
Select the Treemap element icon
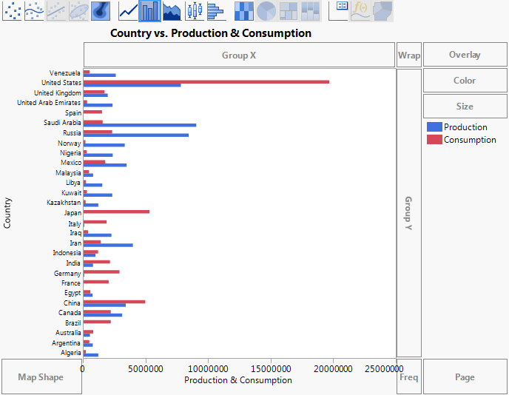click(288, 10)
